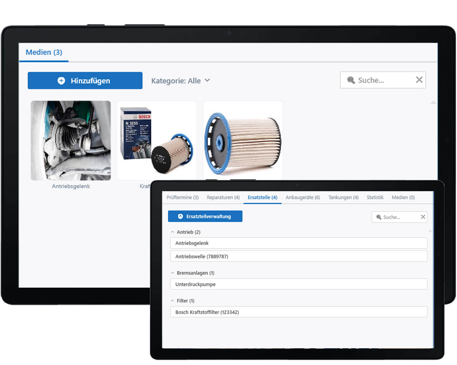Open the Medien (0) tab
457x365 pixels.
(x=403, y=197)
